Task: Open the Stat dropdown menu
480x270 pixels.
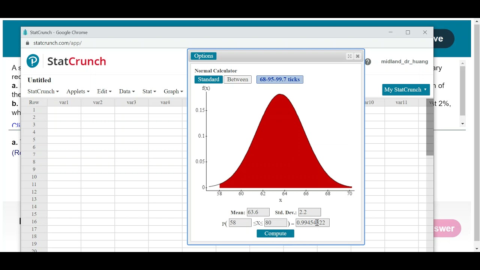Action: (x=149, y=91)
